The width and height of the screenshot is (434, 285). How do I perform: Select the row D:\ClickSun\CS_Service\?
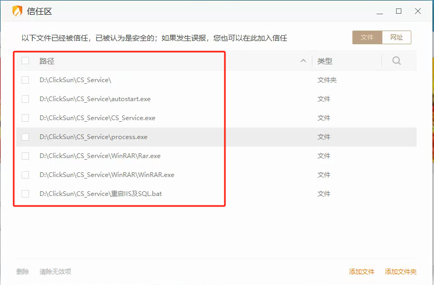click(x=216, y=80)
